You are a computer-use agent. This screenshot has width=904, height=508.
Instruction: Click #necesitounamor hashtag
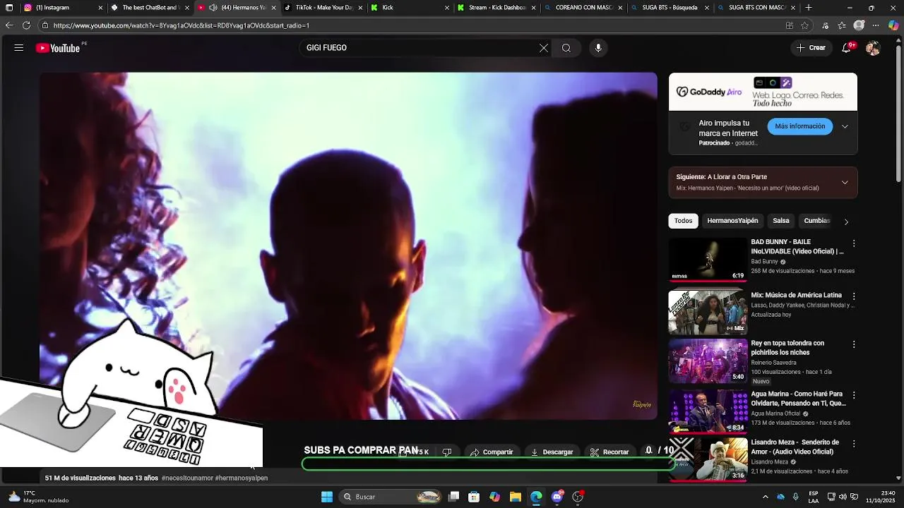point(187,478)
